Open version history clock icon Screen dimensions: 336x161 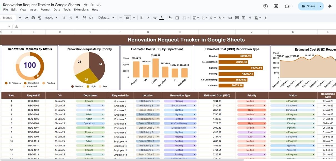(x=265, y=6)
